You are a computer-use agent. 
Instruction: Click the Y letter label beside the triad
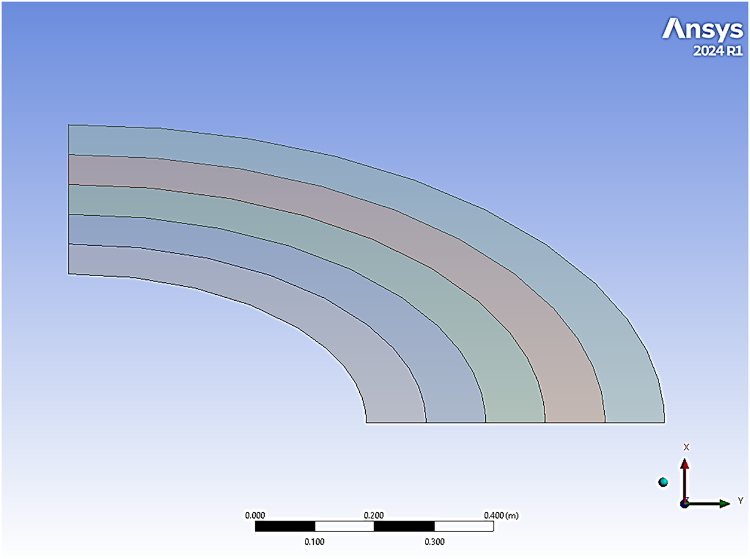(740, 500)
